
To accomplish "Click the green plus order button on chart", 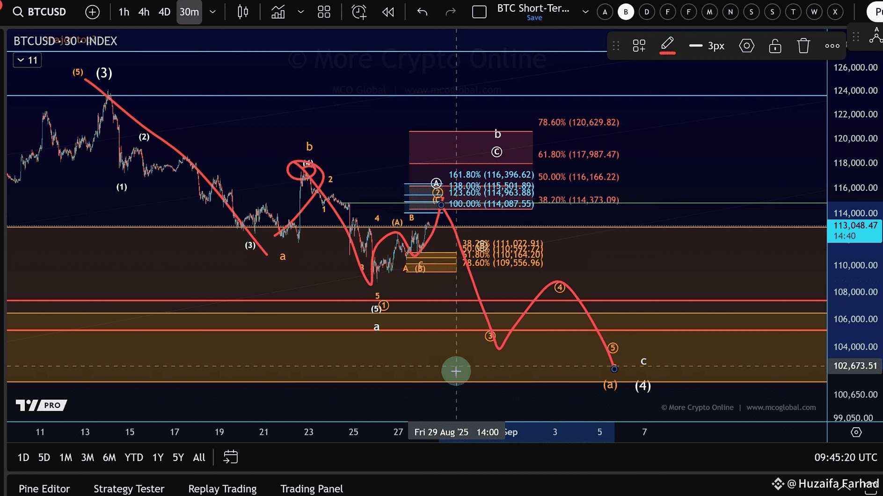I will [x=456, y=371].
